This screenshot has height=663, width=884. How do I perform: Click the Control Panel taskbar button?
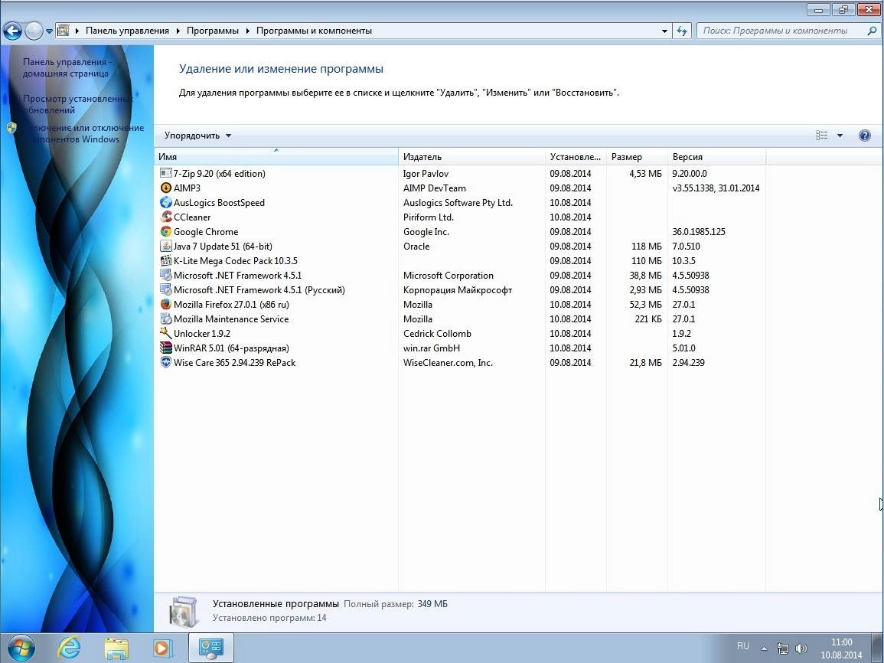point(210,648)
